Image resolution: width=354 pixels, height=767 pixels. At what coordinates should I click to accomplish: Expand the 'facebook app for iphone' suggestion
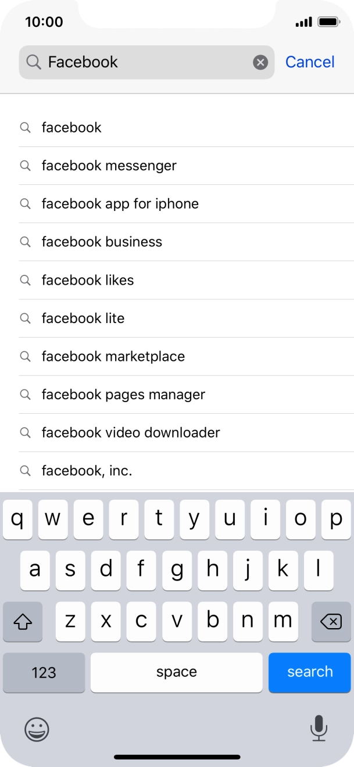point(120,204)
